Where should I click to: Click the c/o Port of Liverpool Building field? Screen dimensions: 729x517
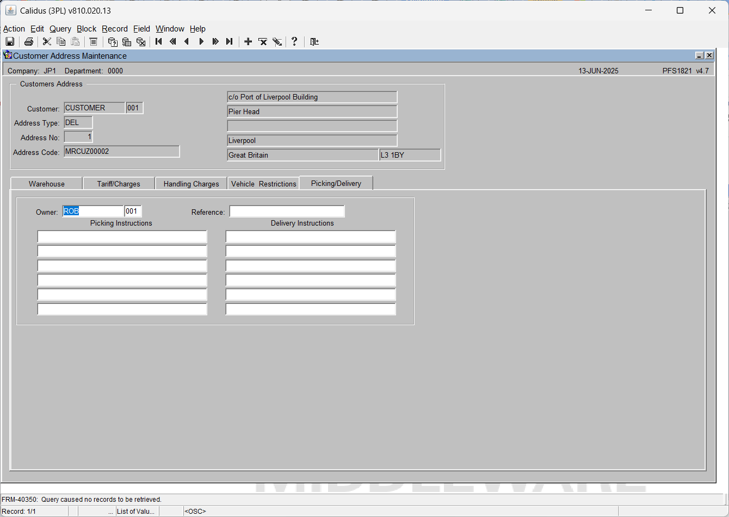tap(312, 97)
